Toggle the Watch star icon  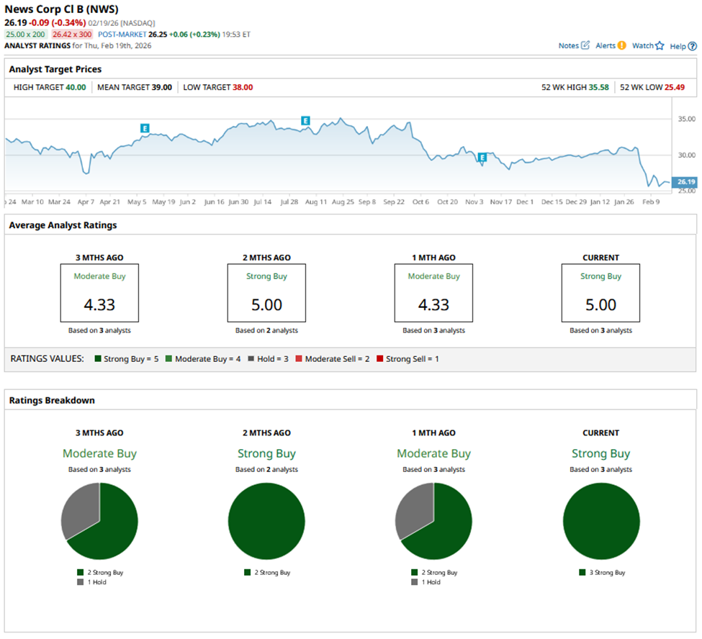660,45
